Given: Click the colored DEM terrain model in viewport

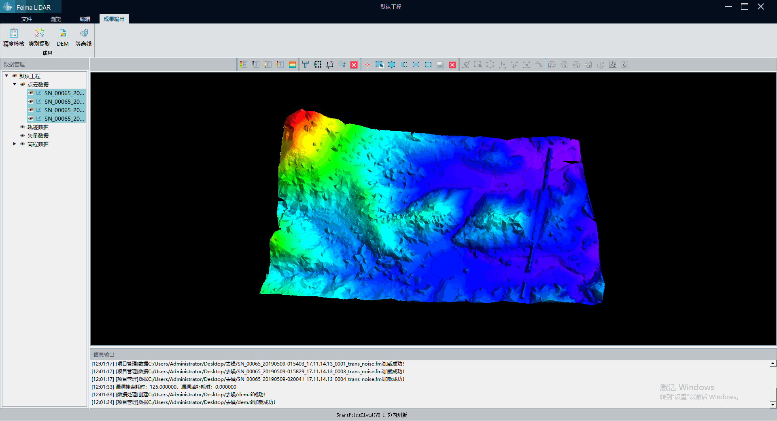Looking at the screenshot, I should tap(432, 206).
